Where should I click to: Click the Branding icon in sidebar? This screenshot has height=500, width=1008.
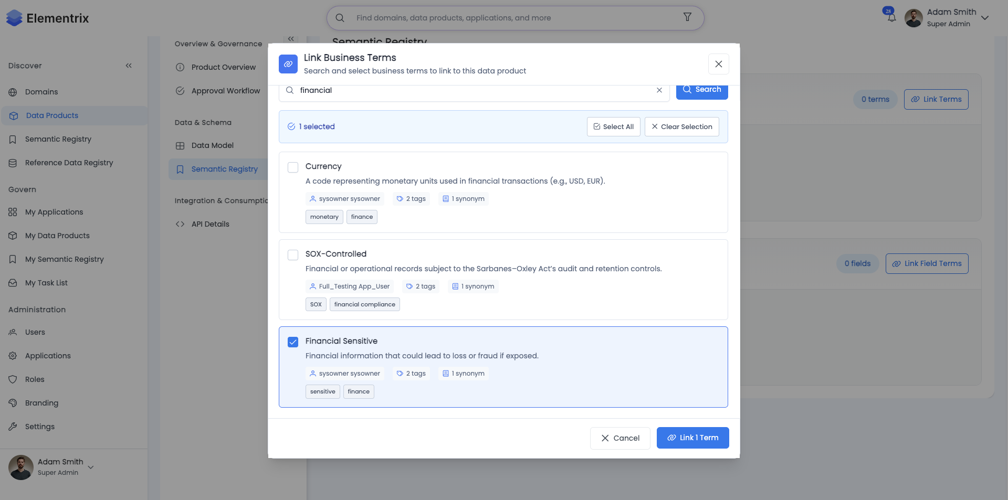tap(13, 403)
